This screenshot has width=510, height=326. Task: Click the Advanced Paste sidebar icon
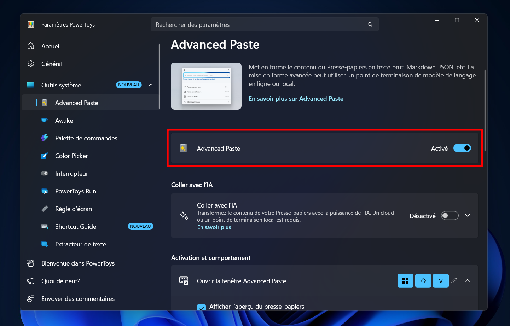pos(45,103)
